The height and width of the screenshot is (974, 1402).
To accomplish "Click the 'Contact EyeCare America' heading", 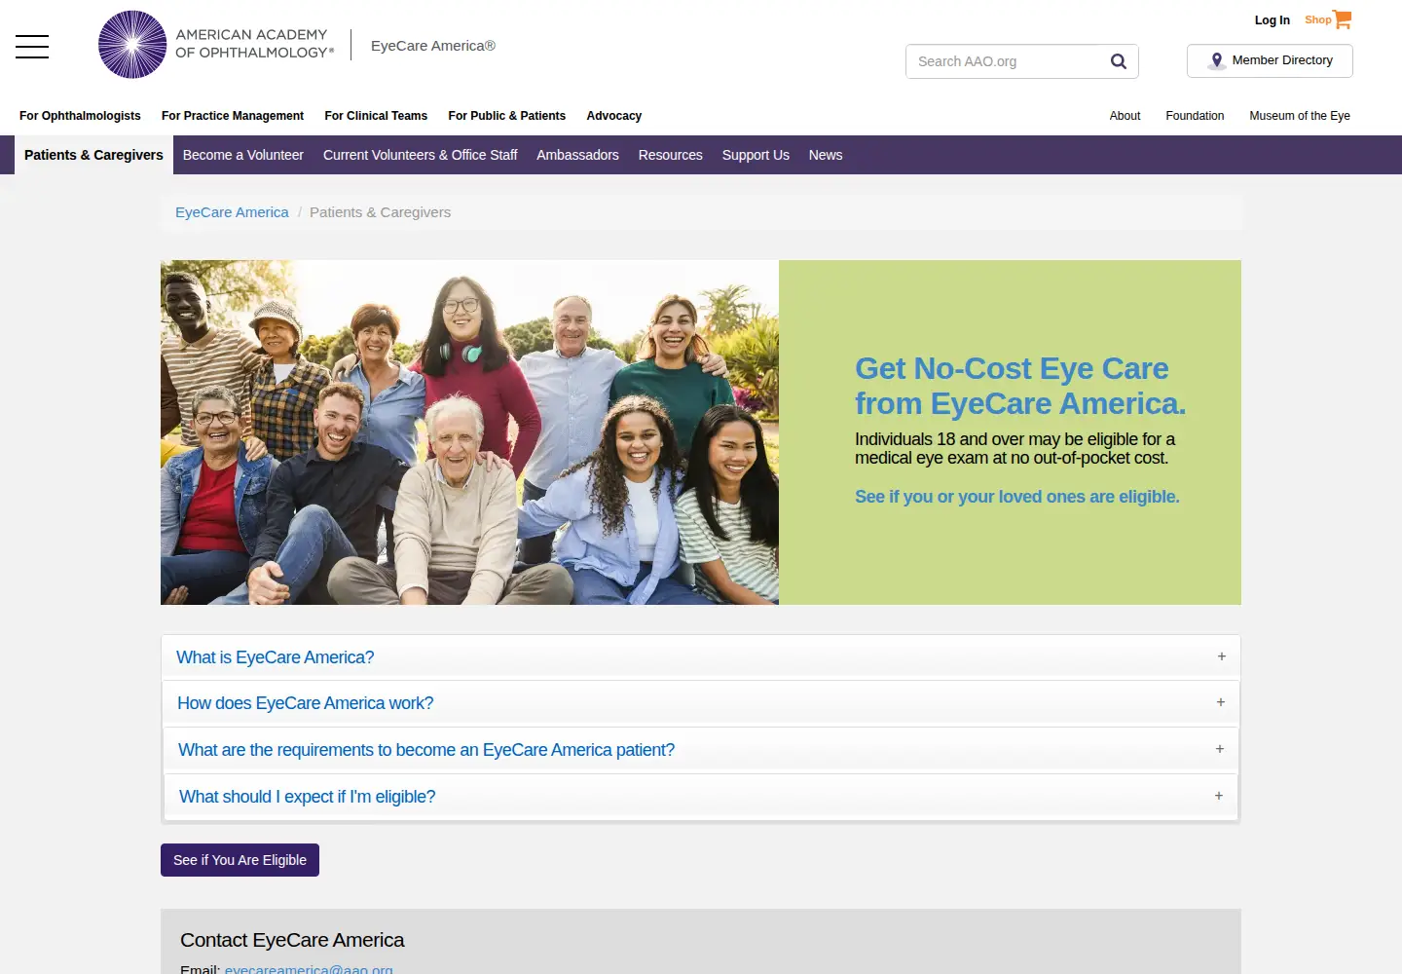I will click(292, 940).
